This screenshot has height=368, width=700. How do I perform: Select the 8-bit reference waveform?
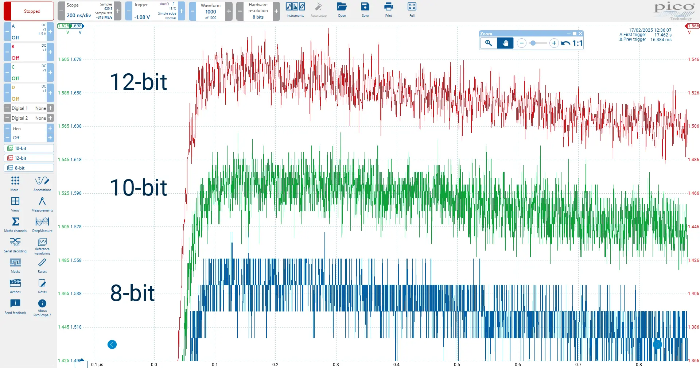[29, 168]
